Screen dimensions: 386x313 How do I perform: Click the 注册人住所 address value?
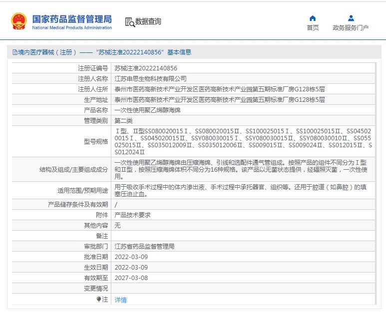coord(220,89)
